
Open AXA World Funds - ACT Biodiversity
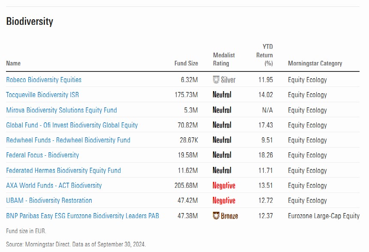click(54, 185)
